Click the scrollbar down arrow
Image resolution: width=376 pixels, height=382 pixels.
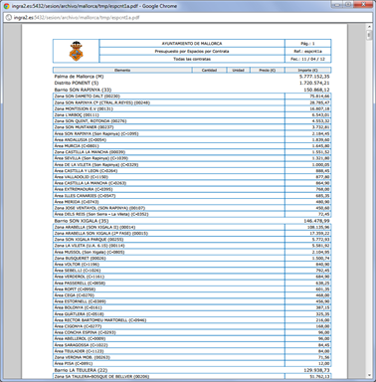coord(369,375)
